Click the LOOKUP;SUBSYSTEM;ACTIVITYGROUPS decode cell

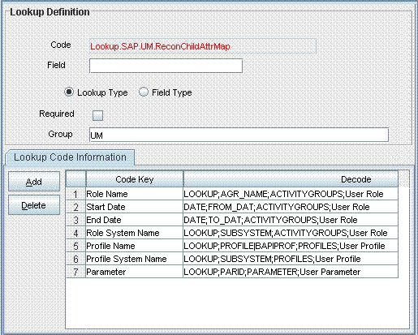point(291,233)
